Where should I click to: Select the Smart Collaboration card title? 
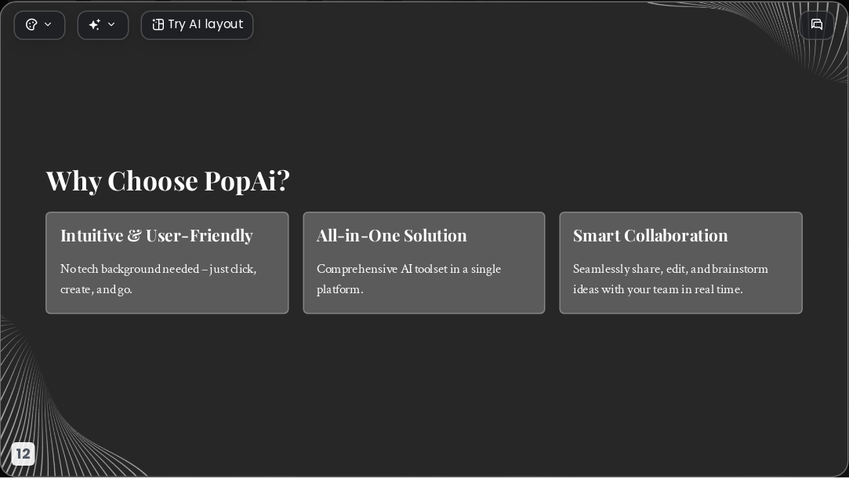651,235
